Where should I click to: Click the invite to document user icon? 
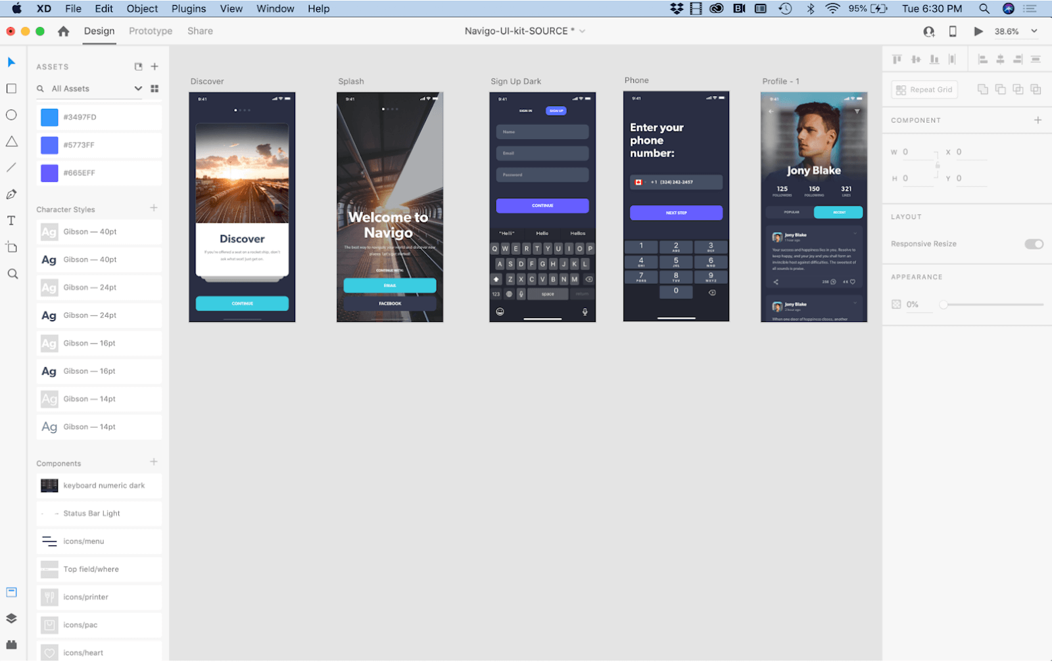click(x=928, y=32)
